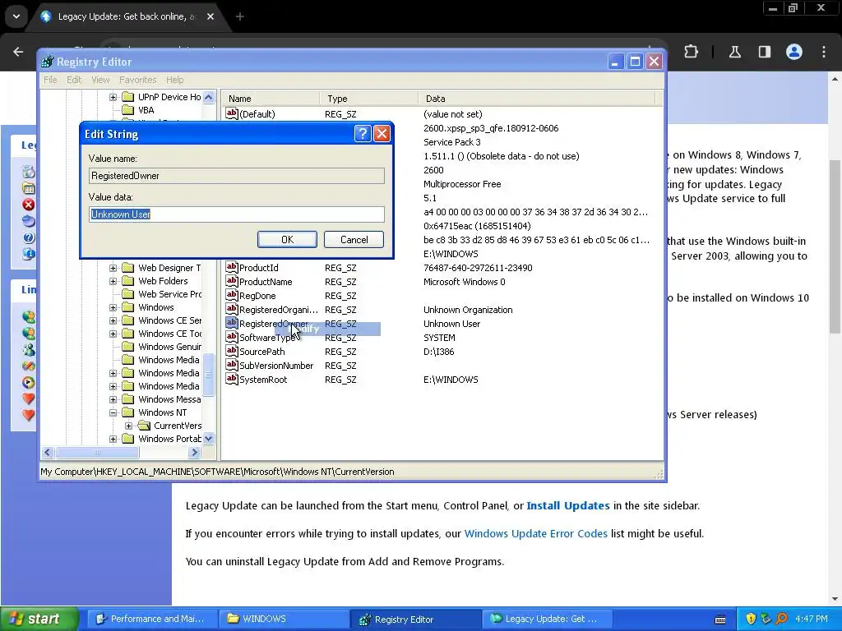Select the SoftwareType value icon
Screen dimensions: 842x631
coord(231,337)
